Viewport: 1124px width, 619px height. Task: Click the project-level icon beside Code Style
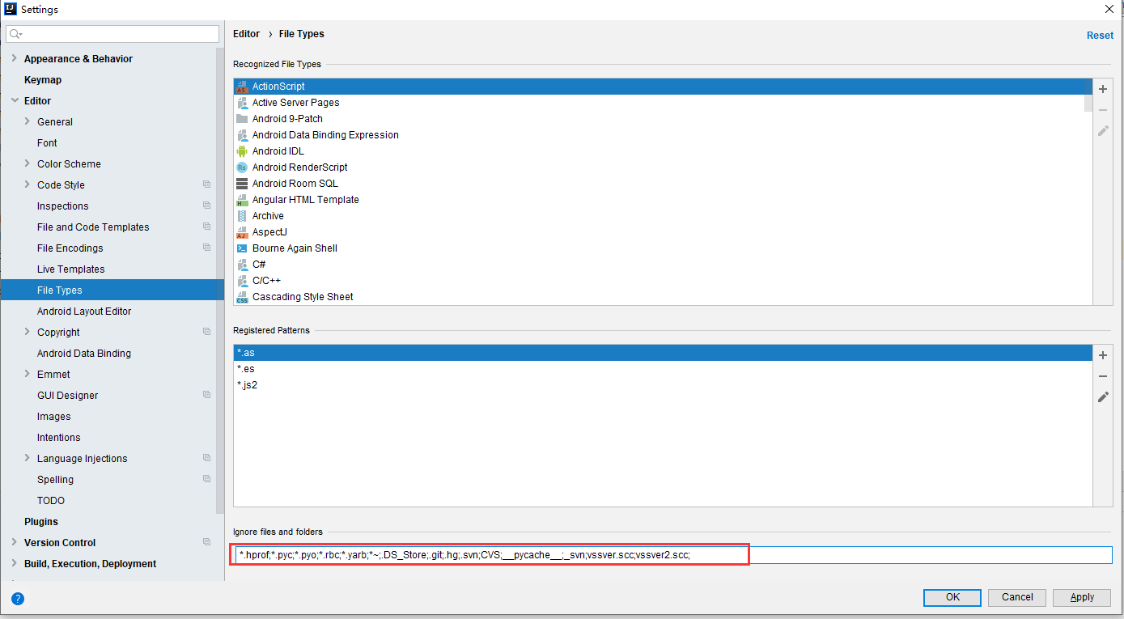(206, 184)
